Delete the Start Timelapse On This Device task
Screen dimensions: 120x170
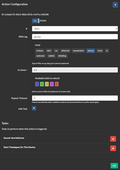113,148
